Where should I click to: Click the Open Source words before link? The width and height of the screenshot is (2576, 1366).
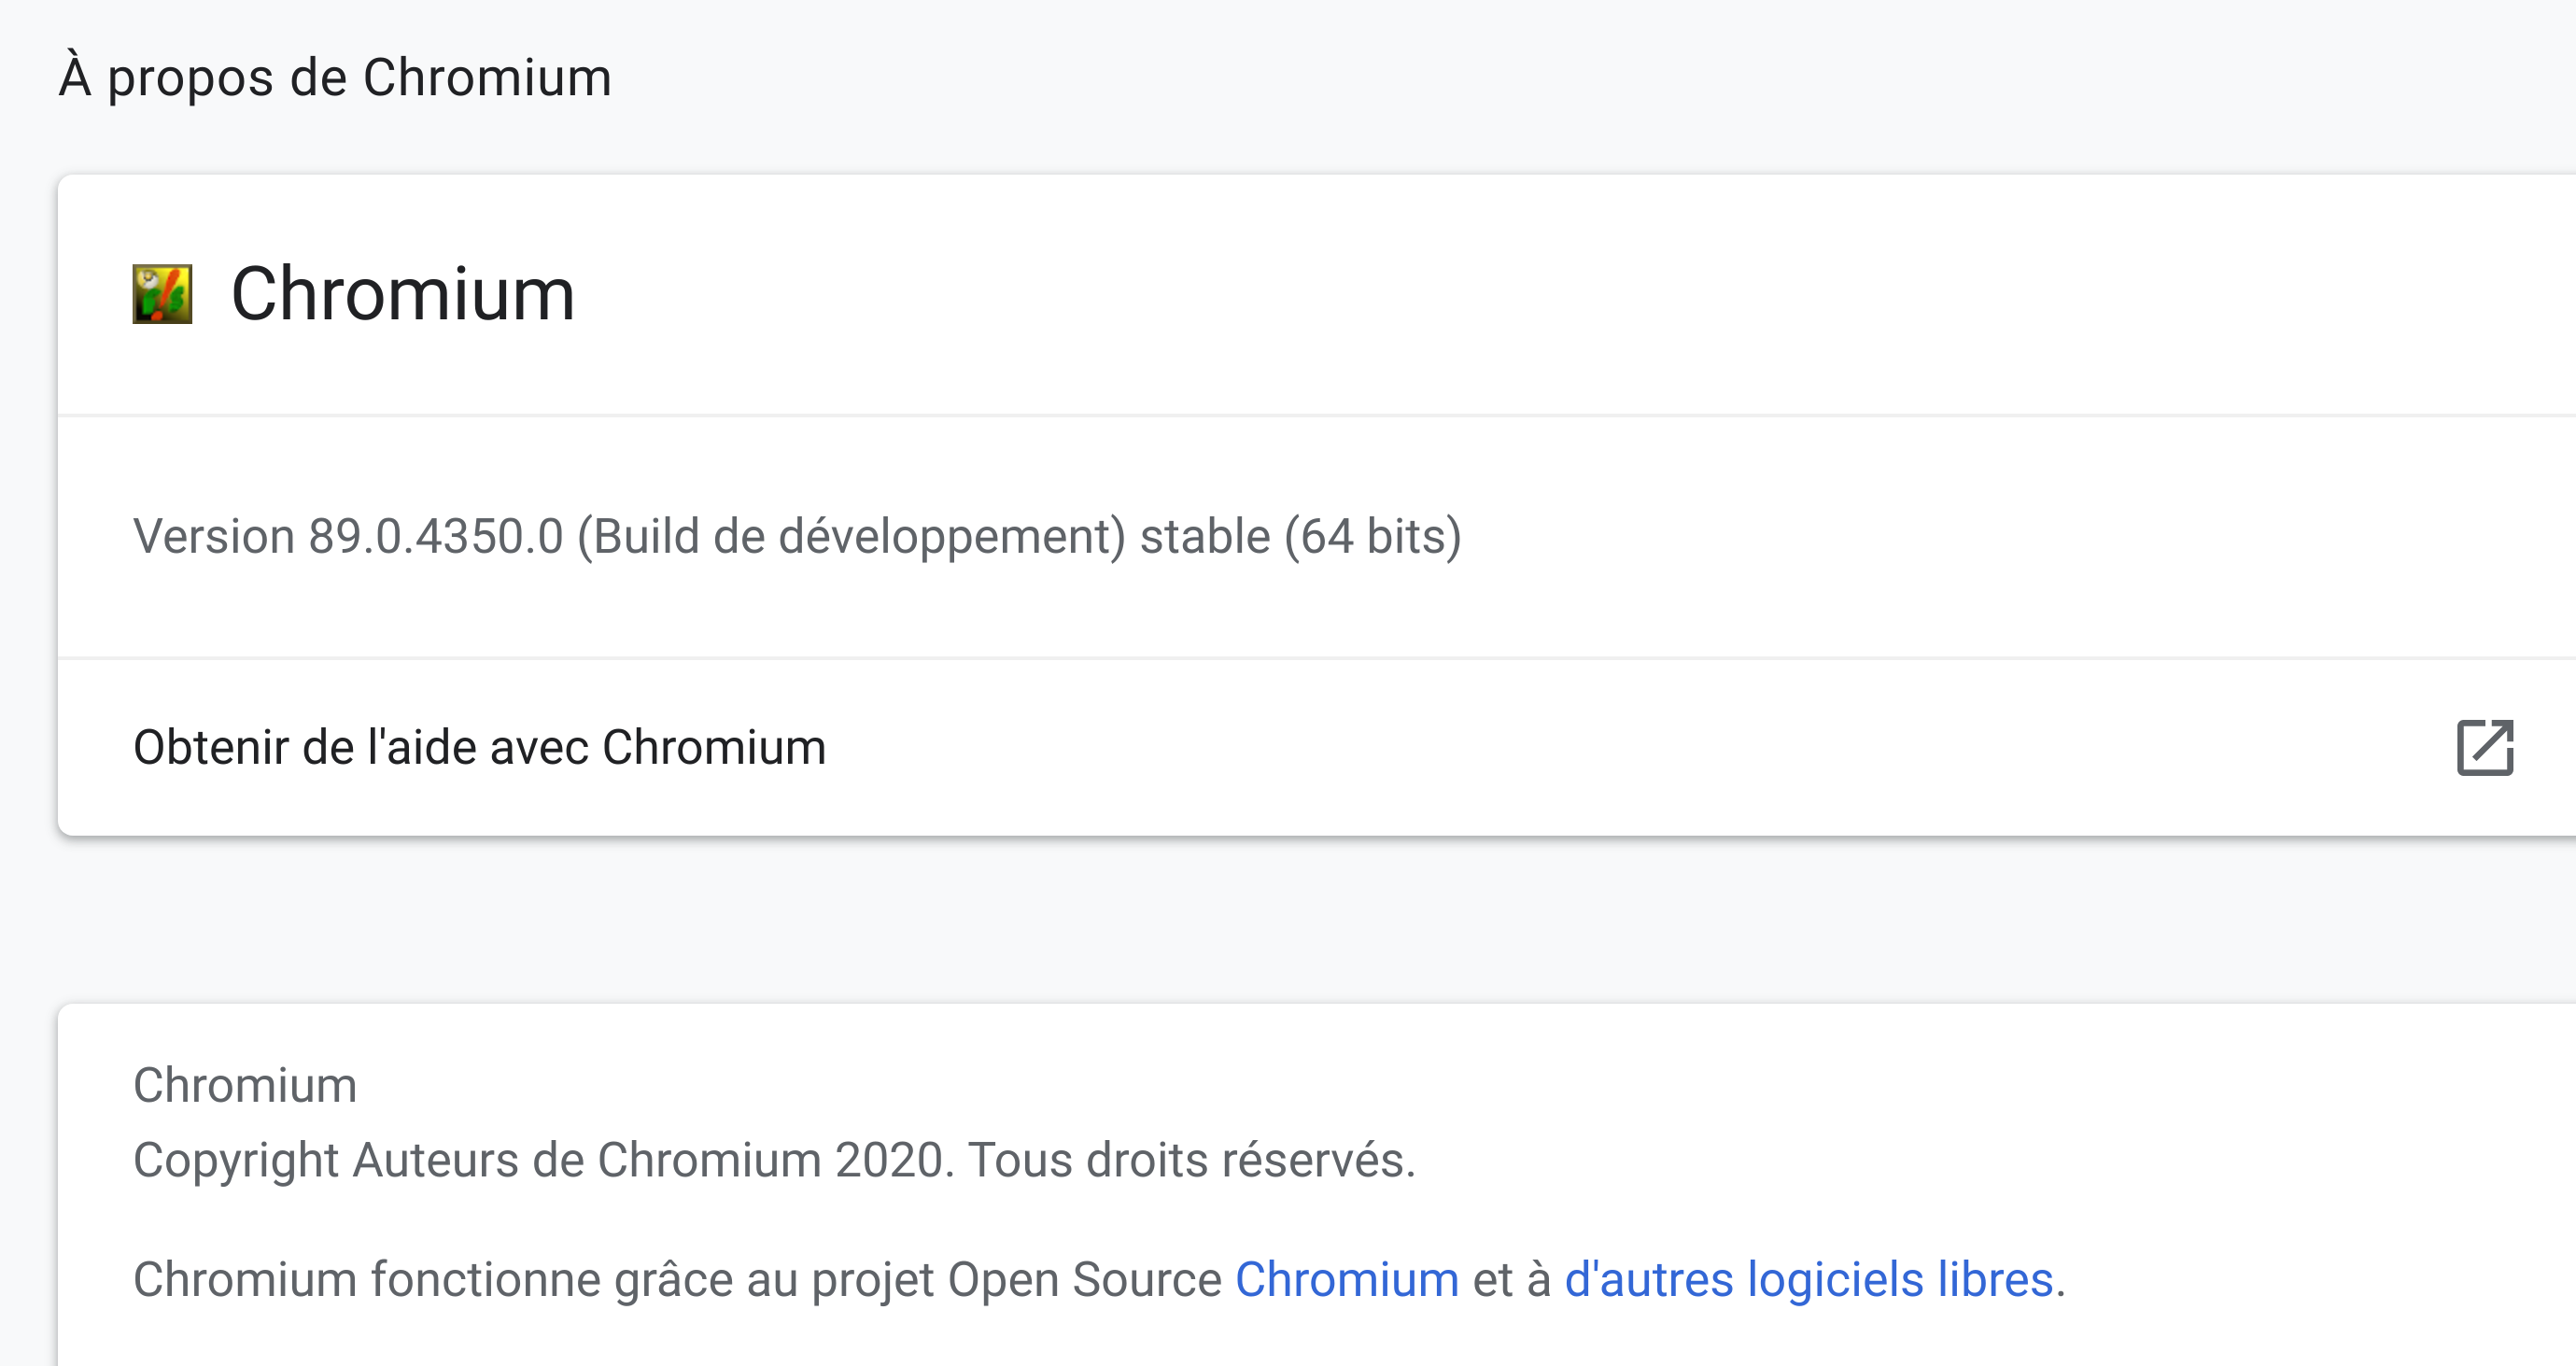1084,1279
